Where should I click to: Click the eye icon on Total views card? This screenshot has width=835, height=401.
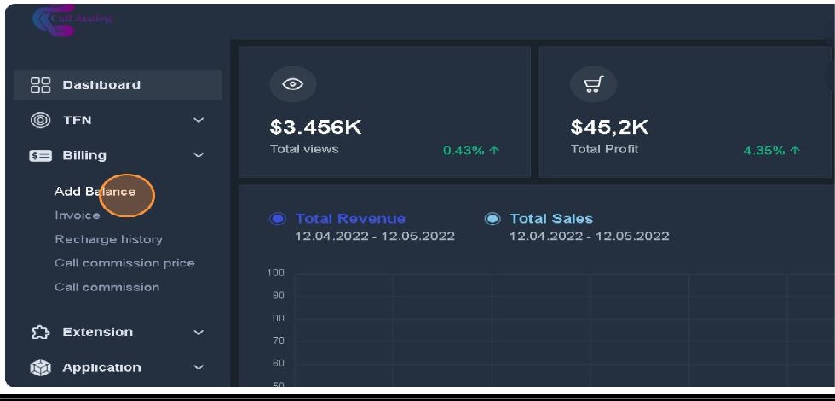coord(292,84)
